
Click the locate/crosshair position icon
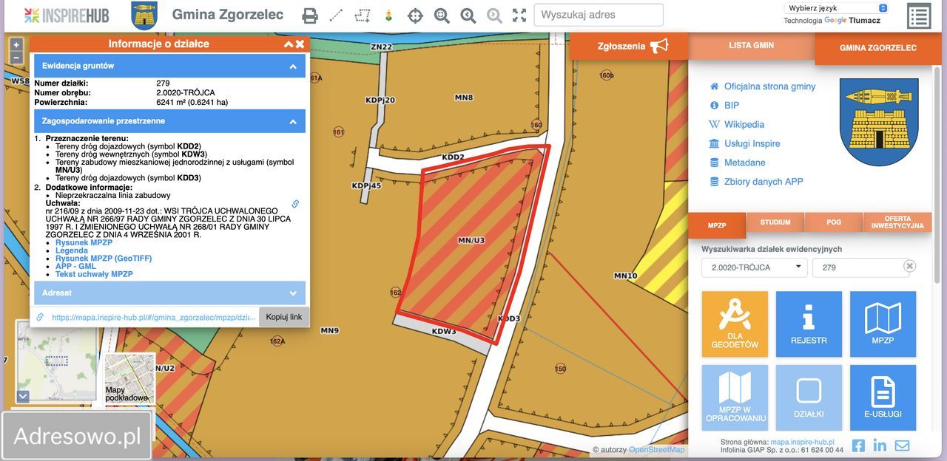[x=415, y=16]
